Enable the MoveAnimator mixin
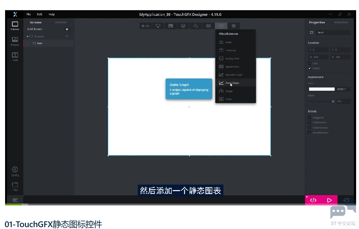The width and height of the screenshot is (359, 229). (309, 133)
